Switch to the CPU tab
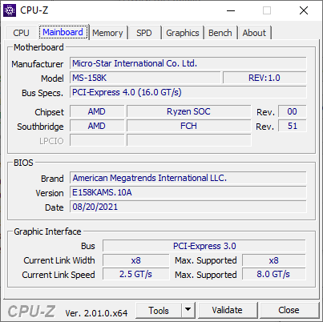This screenshot has height=322, width=323. click(21, 33)
